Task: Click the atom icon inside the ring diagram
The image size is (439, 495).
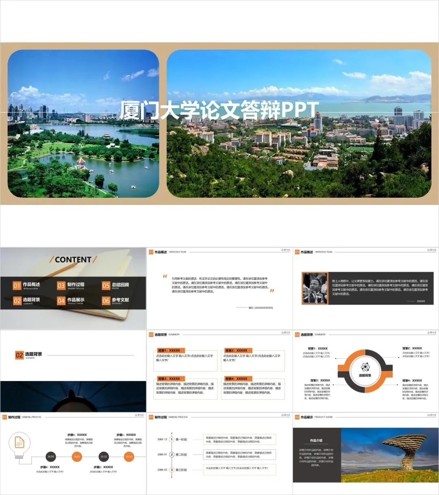Action: (x=365, y=367)
